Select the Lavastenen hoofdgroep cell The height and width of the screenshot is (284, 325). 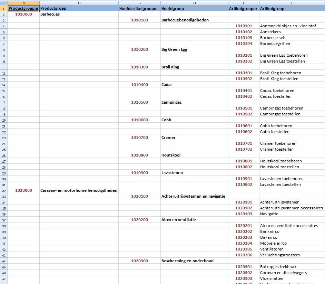click(x=195, y=173)
